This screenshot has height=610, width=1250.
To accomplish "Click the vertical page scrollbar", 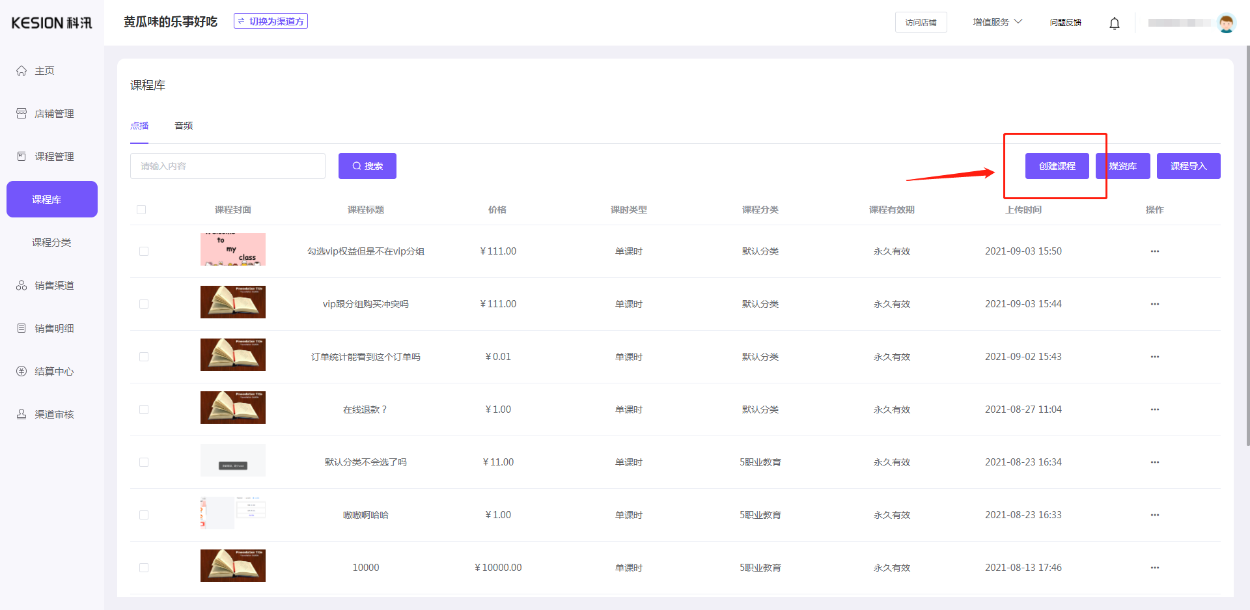I will (x=1247, y=247).
